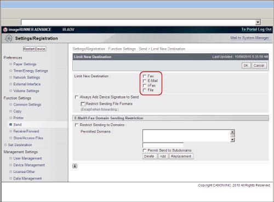
Task: Open User Management in sidebar
Action: pyautogui.click(x=27, y=158)
